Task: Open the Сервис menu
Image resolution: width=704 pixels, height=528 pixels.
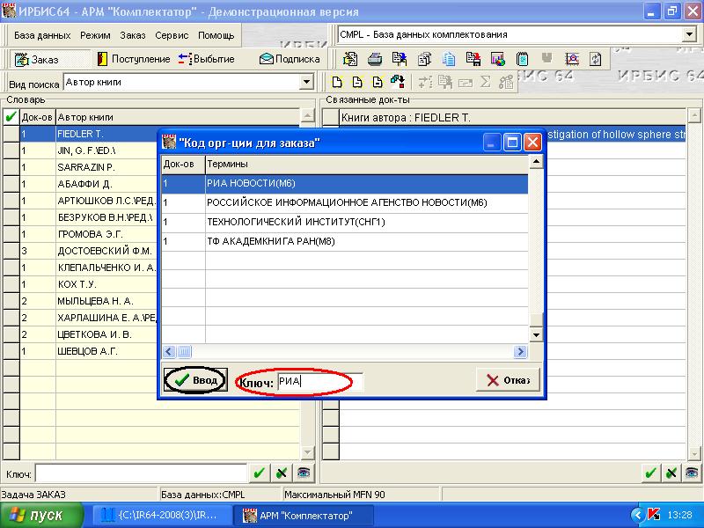Action: click(x=172, y=35)
